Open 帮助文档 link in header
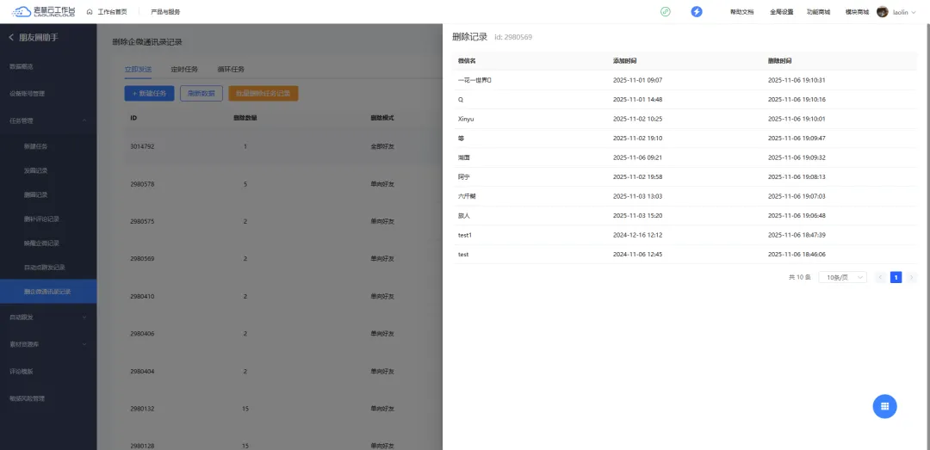The height and width of the screenshot is (450, 930). 742,12
